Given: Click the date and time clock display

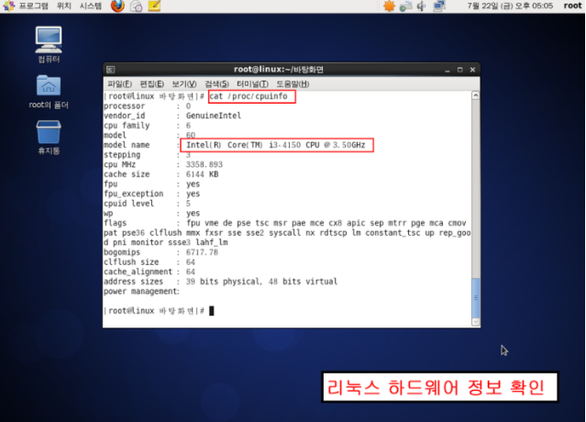Looking at the screenshot, I should [x=510, y=6].
